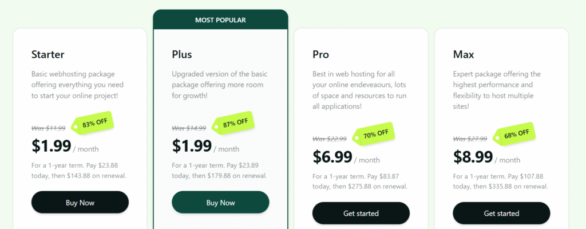The width and height of the screenshot is (586, 229).
Task: Click the Max plan heading
Action: click(464, 55)
